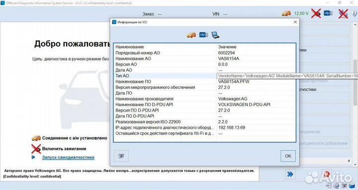
Task: Select the Volkswagen AG value
Action: coord(232,99)
